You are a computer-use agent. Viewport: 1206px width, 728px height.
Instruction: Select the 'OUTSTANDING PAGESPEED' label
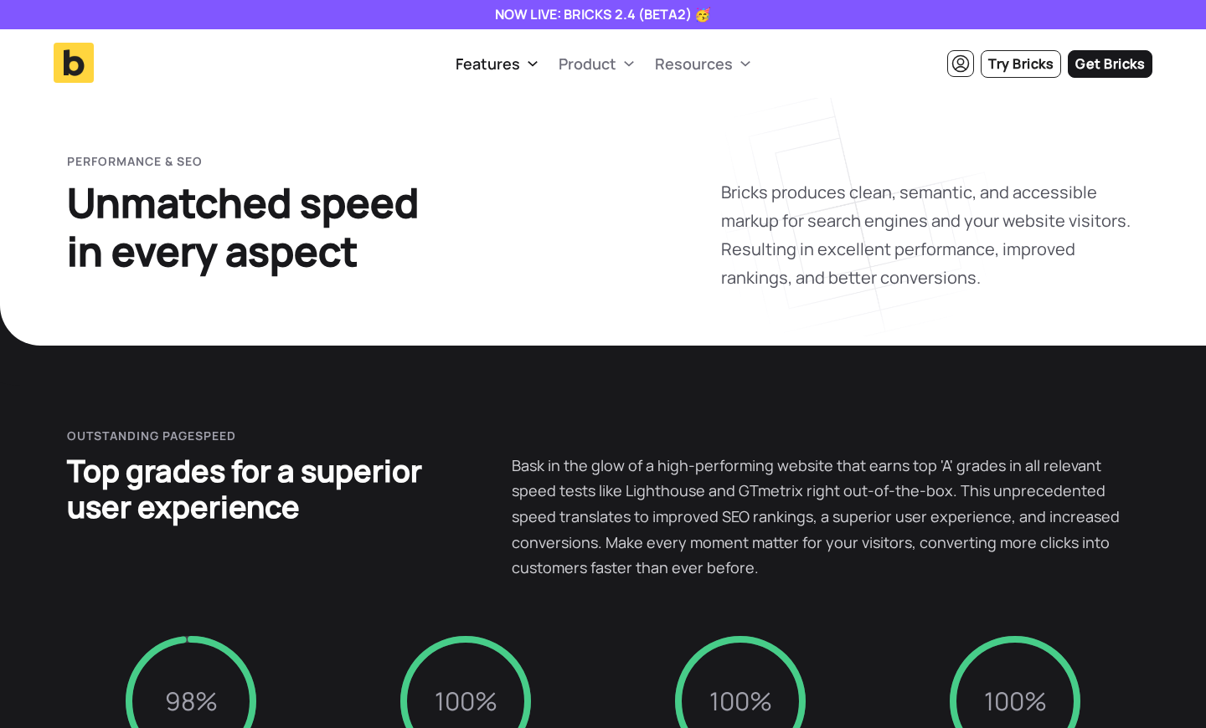click(x=152, y=436)
